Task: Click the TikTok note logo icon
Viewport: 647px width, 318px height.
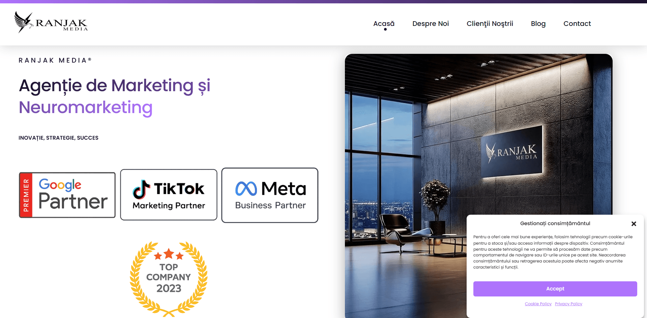Action: coord(141,189)
